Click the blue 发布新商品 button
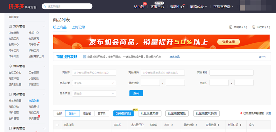 point(124,114)
